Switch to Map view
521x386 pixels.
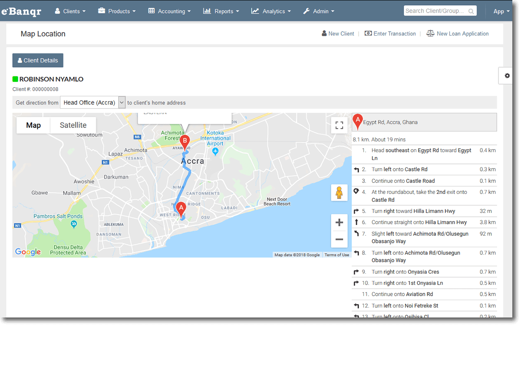coord(33,125)
